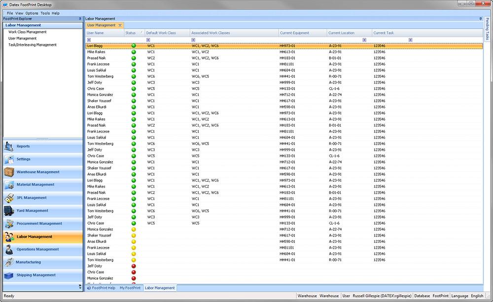The width and height of the screenshot is (493, 302).
Task: Open Task/Interleaving Management link
Action: [33, 45]
